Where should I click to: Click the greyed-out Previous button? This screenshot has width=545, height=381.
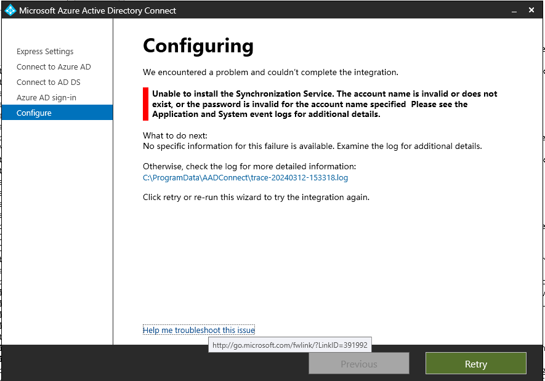pyautogui.click(x=358, y=364)
